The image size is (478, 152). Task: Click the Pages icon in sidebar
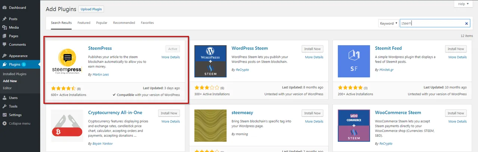click(x=4, y=36)
